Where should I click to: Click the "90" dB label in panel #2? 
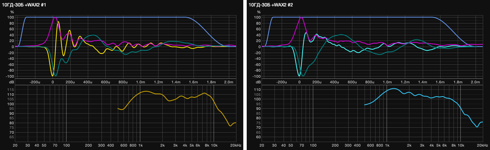(x=258, y=108)
